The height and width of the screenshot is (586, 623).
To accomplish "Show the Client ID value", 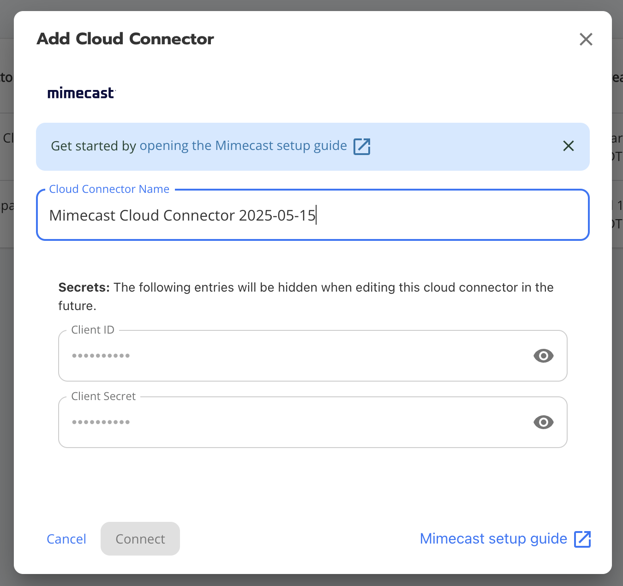I will [x=543, y=356].
